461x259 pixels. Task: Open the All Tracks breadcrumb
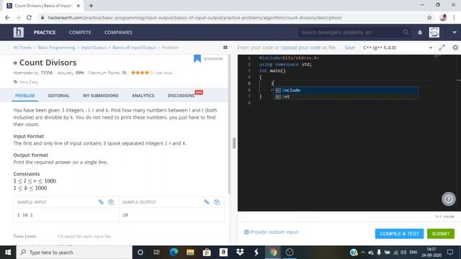click(x=22, y=47)
